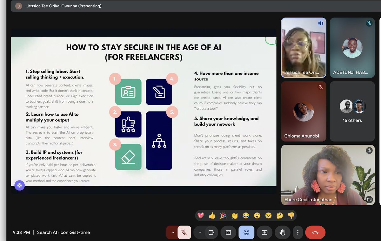Send the thumbs down reaction

pyautogui.click(x=291, y=216)
